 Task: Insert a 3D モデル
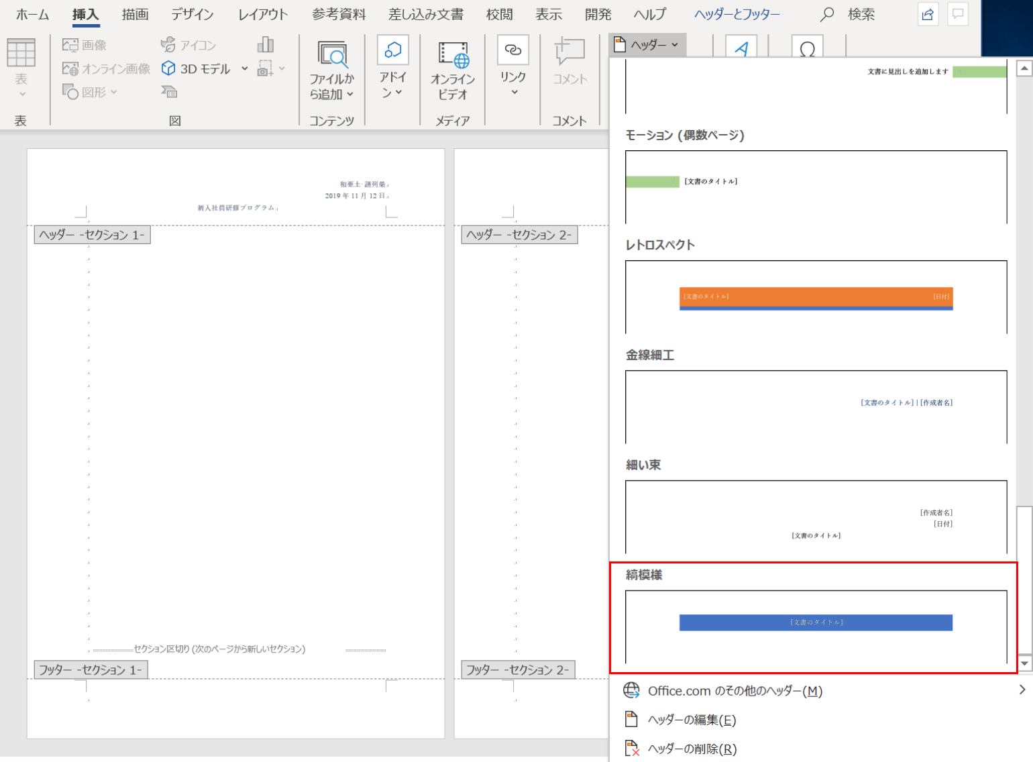point(196,68)
